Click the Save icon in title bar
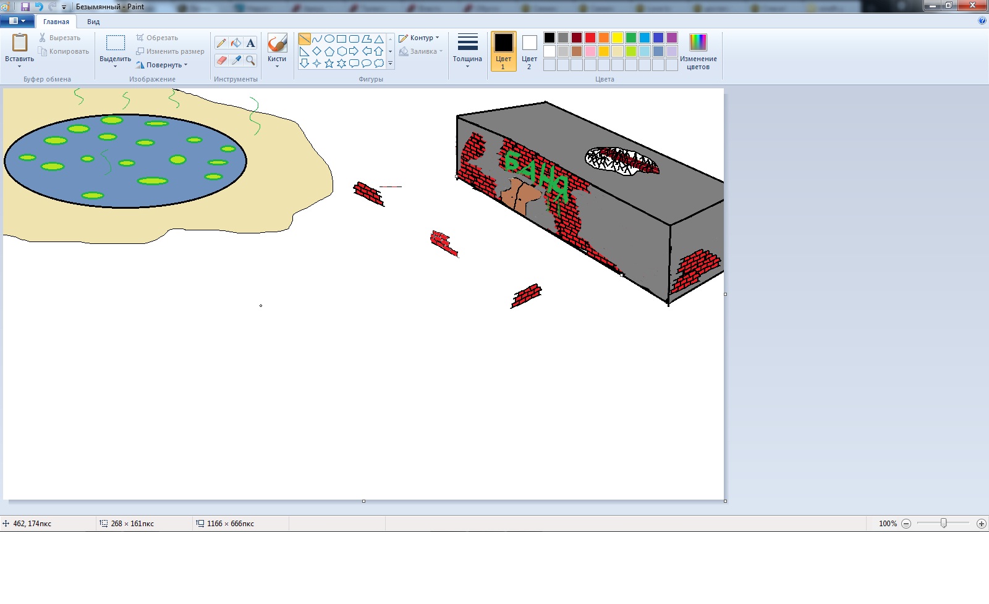 click(25, 7)
